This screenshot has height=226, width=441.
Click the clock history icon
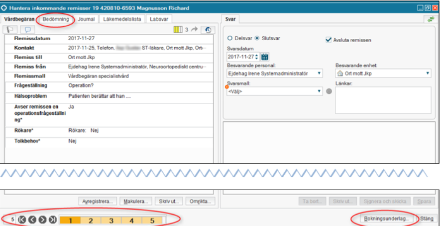click(x=208, y=30)
